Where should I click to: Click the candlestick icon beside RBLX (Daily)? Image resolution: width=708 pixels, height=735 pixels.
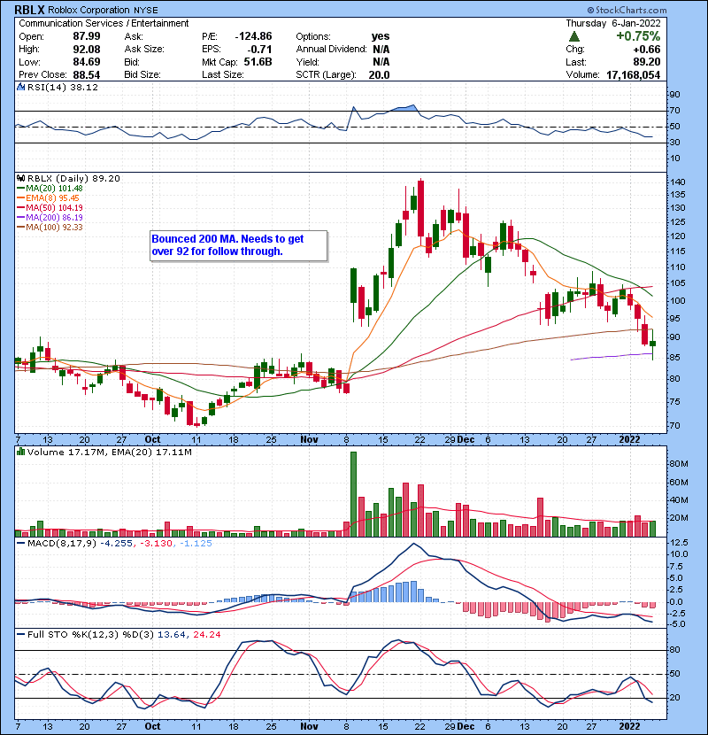[x=21, y=179]
